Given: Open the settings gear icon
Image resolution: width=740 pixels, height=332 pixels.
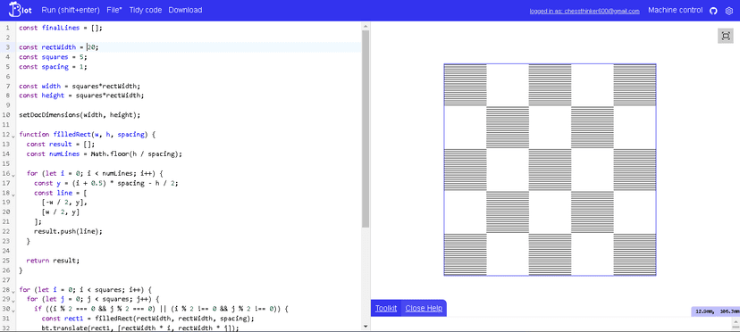Looking at the screenshot, I should 728,11.
